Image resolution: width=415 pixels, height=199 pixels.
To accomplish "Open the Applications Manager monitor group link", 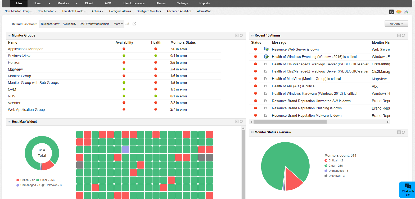I will coord(25,49).
